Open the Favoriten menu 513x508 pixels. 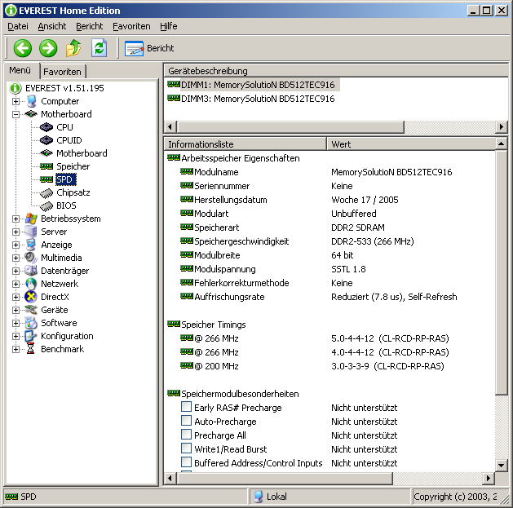[131, 26]
